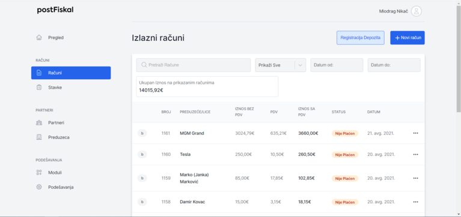
Task: Open the user profile avatar icon
Action: point(417,11)
